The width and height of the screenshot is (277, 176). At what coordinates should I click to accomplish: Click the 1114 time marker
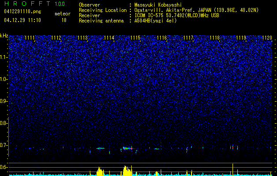pyautogui.click(x=109, y=37)
